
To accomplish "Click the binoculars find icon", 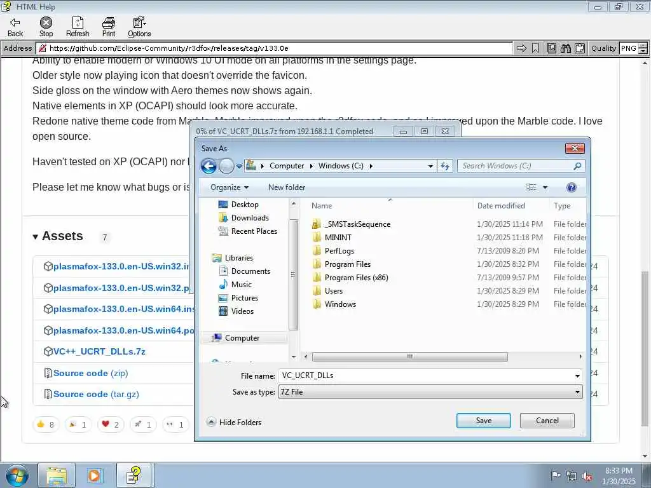I will pos(565,48).
